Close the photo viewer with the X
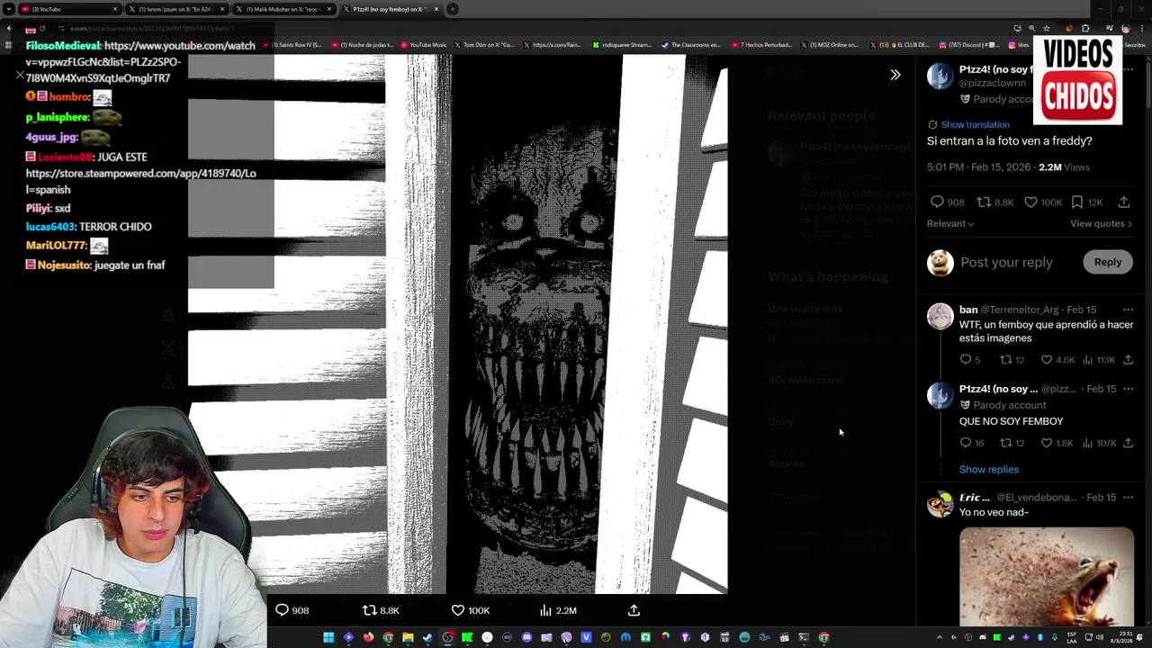This screenshot has height=648, width=1152. 20,75
